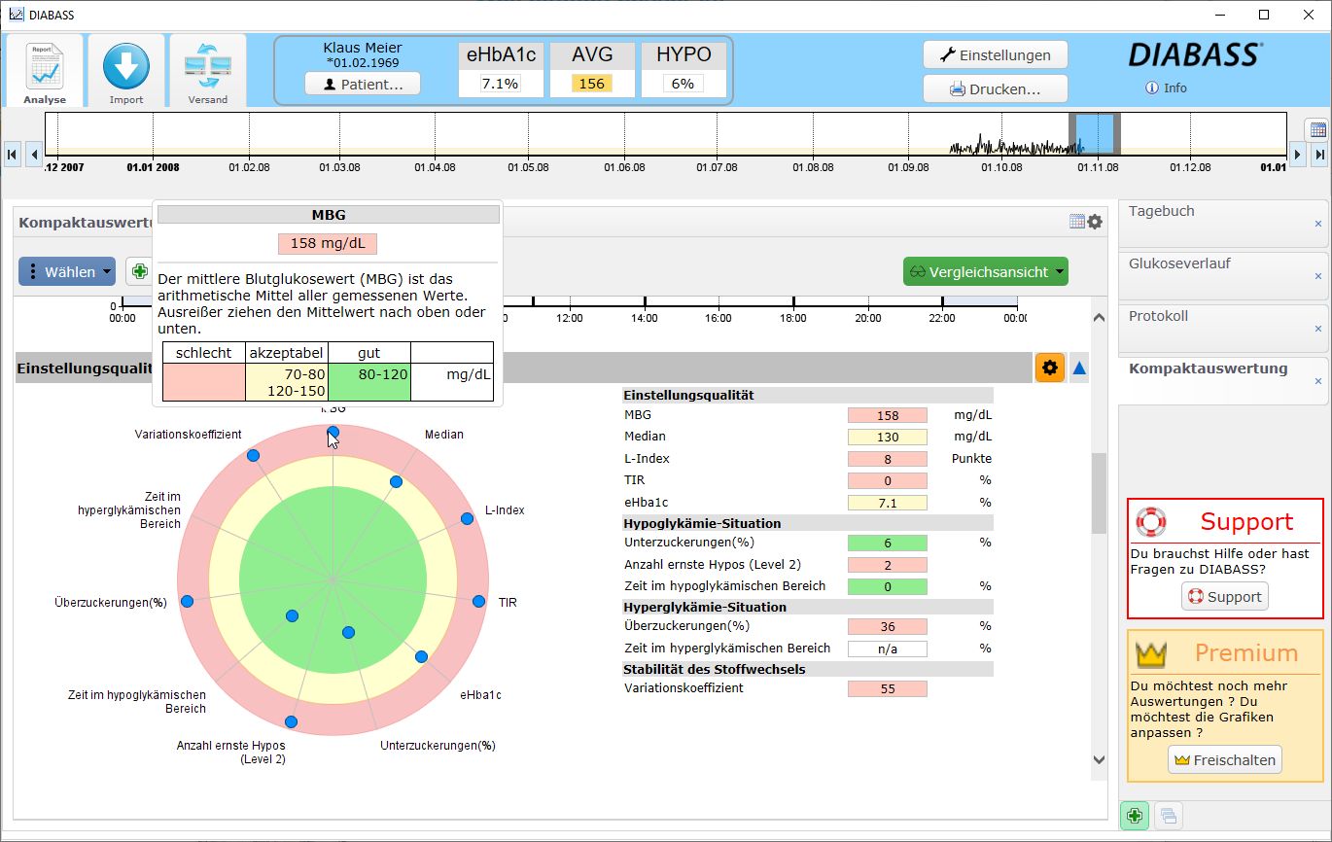The height and width of the screenshot is (842, 1332).
Task: Open the Analyse report view
Action: (45, 71)
